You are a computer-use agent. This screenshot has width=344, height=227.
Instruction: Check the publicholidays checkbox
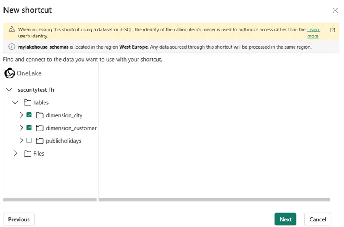[29, 140]
